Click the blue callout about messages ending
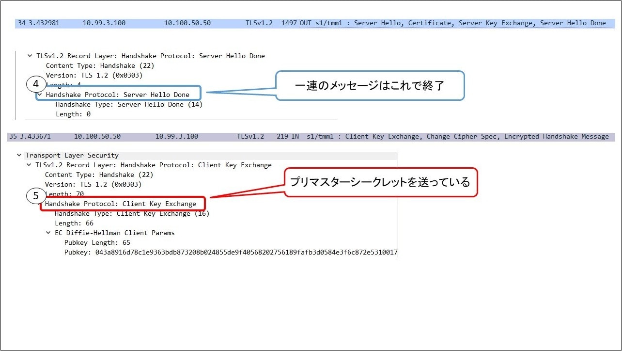622x351 pixels. [x=370, y=86]
